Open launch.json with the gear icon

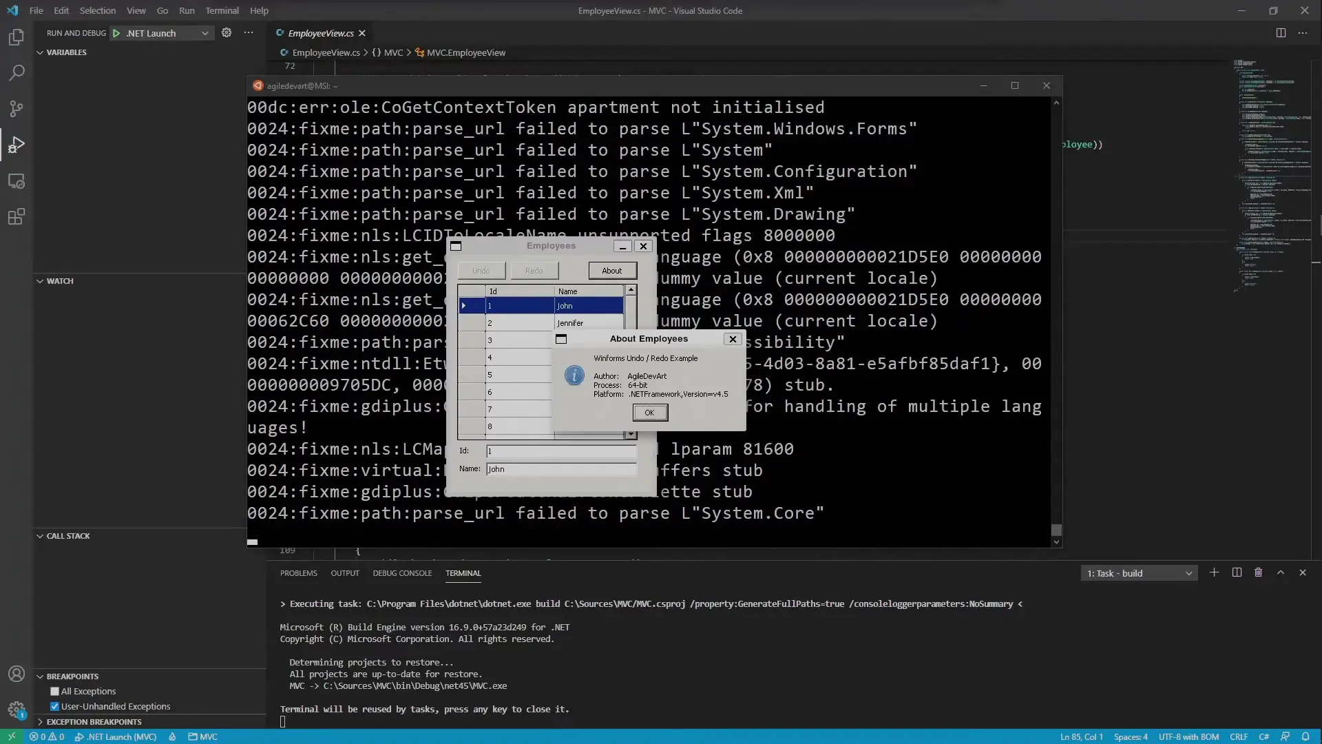pos(227,32)
